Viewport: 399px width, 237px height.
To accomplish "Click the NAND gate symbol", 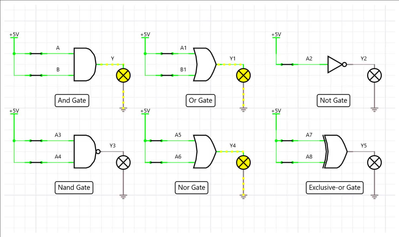I will 87,152.
